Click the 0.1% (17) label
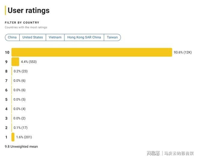The height and width of the screenshot is (158, 198). coord(20,128)
